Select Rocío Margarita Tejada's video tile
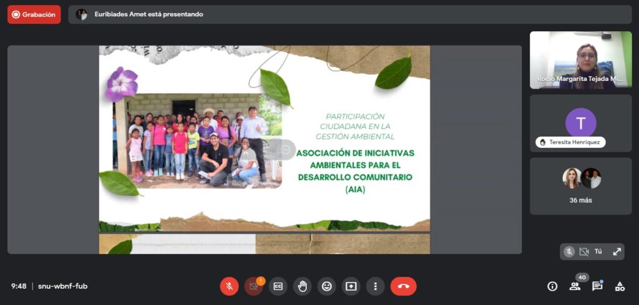The width and height of the screenshot is (639, 305). coord(580,60)
